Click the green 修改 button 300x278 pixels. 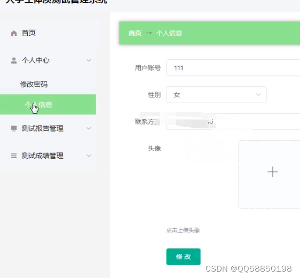[x=183, y=257]
